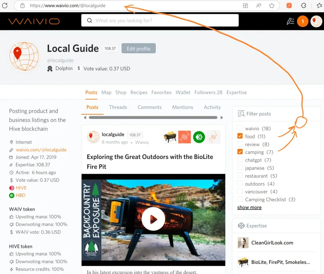Switch to the Mentions sub-tab
Viewport: 324px width, 274px height.
point(183,107)
